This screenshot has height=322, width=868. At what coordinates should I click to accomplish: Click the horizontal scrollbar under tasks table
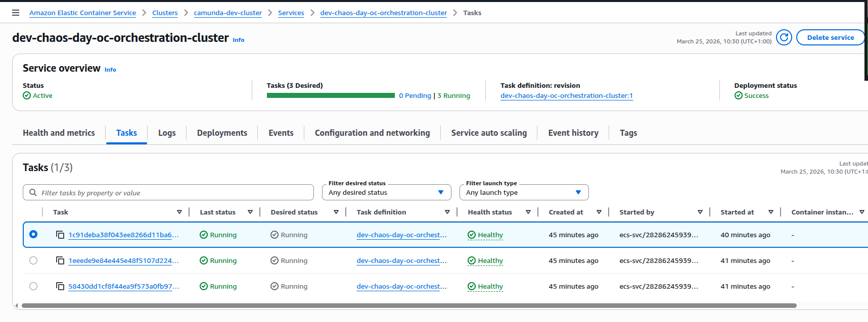tap(409, 305)
